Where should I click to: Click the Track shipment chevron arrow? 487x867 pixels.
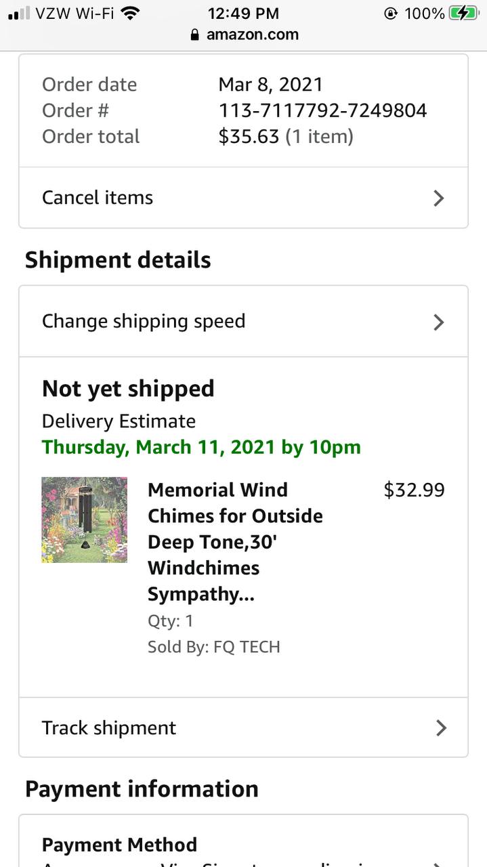tap(441, 728)
